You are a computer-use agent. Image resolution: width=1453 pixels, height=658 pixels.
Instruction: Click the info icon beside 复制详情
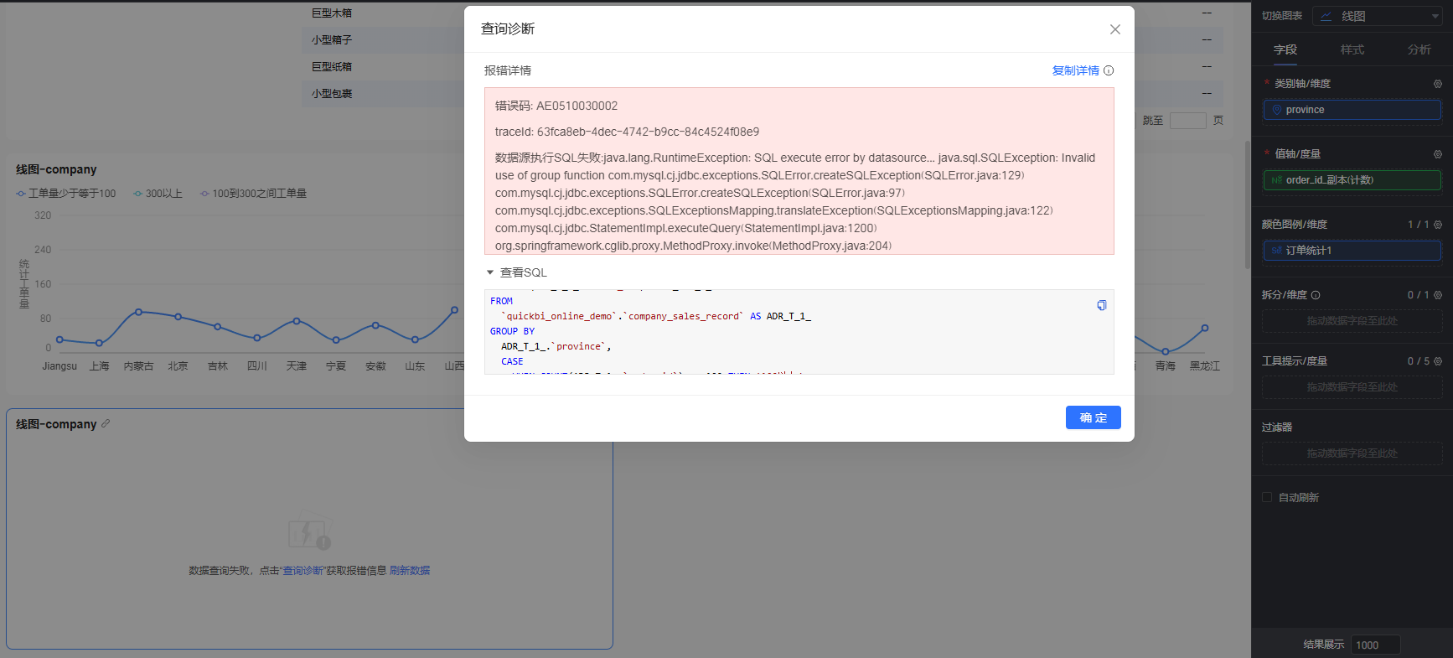(1109, 70)
